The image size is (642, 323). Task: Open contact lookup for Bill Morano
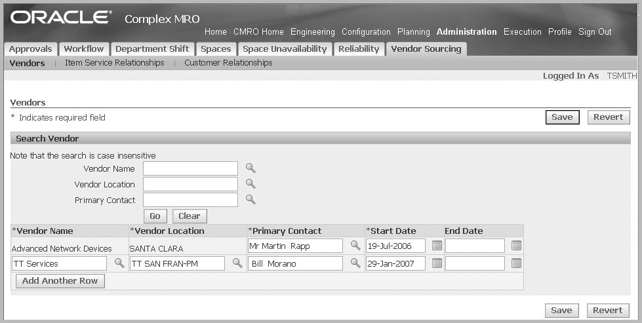(x=355, y=263)
